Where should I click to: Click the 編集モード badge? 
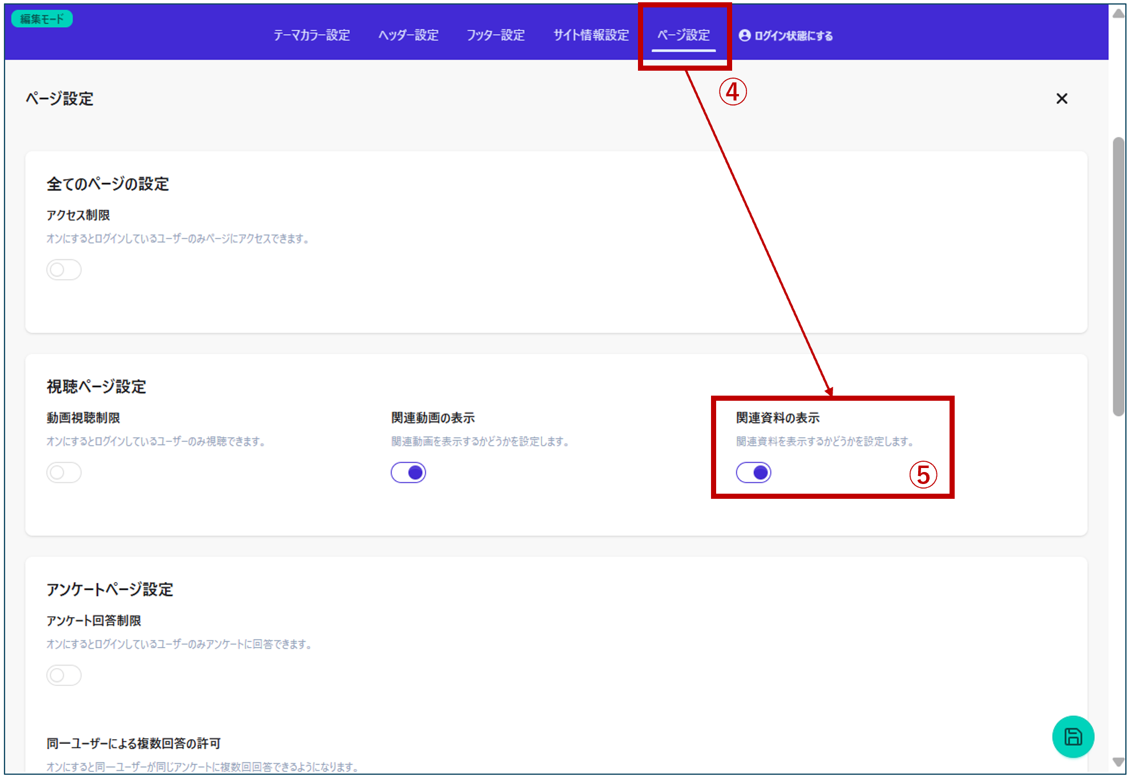[x=42, y=19]
